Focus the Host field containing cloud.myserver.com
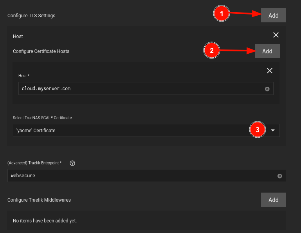The width and height of the screenshot is (301, 233). coord(142,89)
